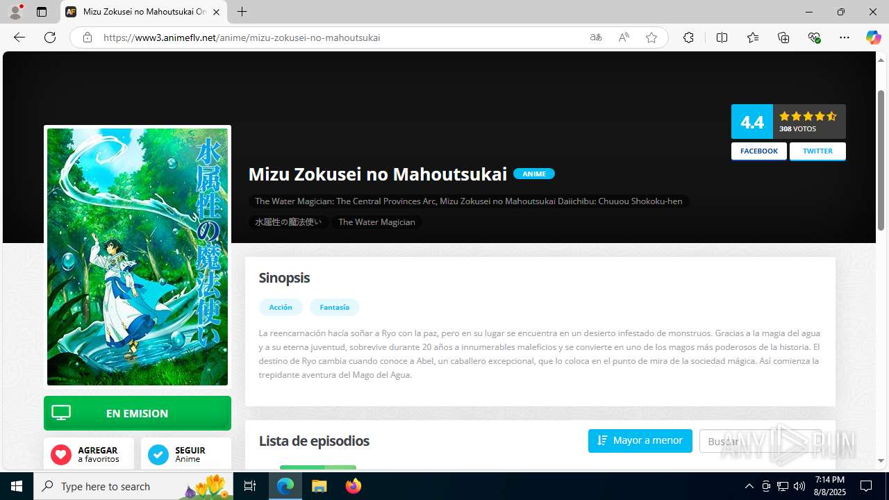889x500 pixels.
Task: Click the Mizu Zokusei no Mahoutsukai title
Action: click(x=378, y=174)
